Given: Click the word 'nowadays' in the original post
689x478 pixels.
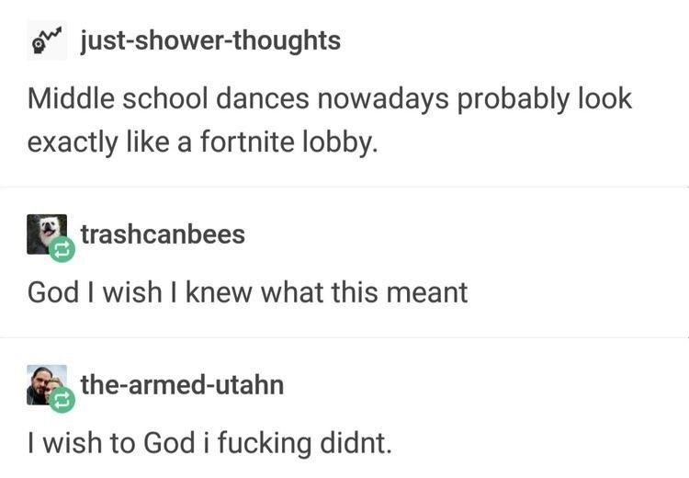Looking at the screenshot, I should point(383,99).
